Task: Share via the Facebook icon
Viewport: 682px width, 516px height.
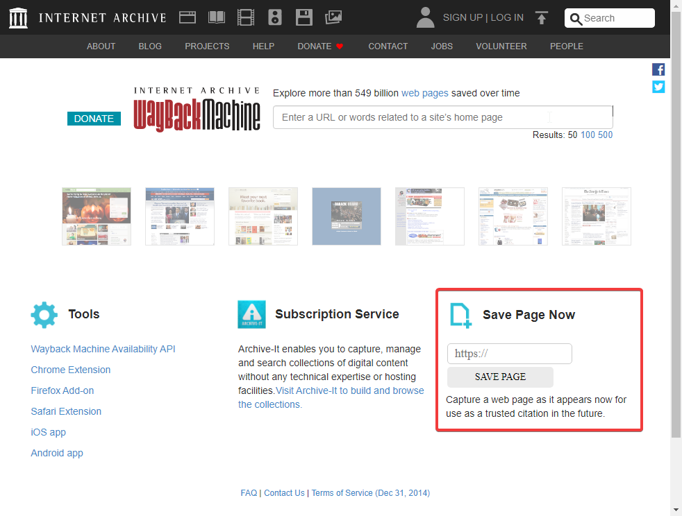Action: click(x=658, y=69)
